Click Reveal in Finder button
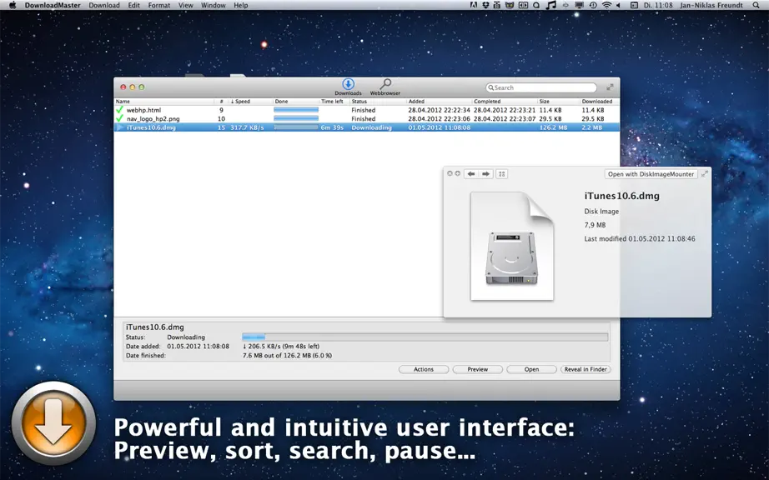Viewport: 769px width, 480px height. (586, 369)
